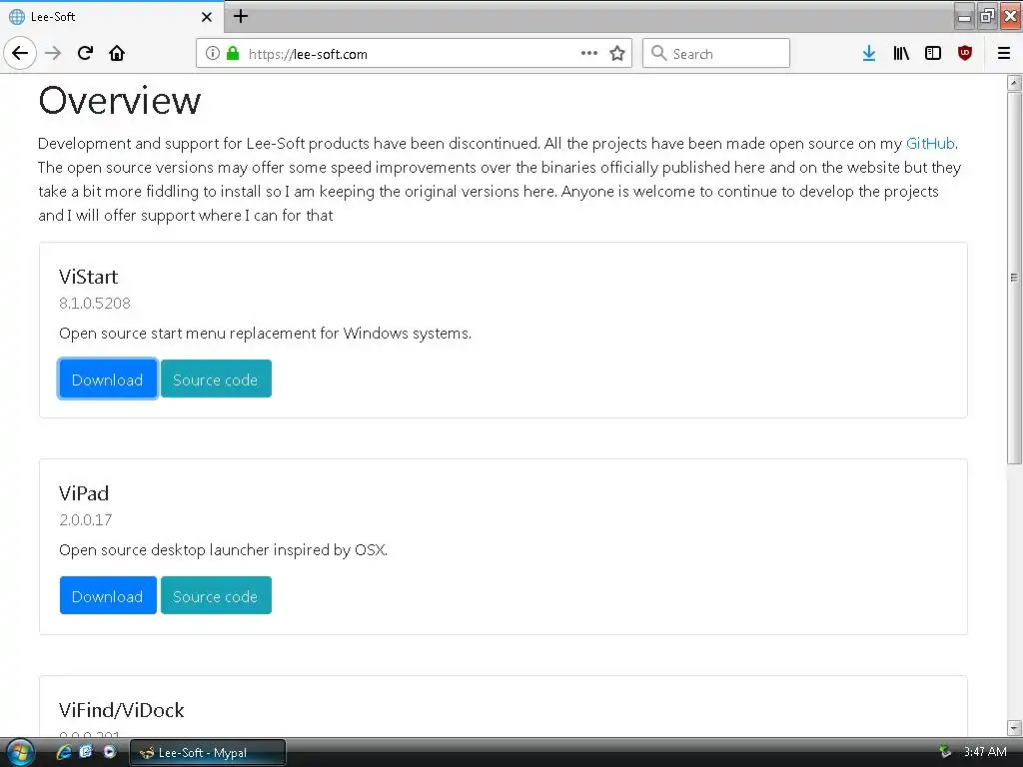Select the Lee-Soft browser tab
The height and width of the screenshot is (767, 1023).
click(111, 17)
